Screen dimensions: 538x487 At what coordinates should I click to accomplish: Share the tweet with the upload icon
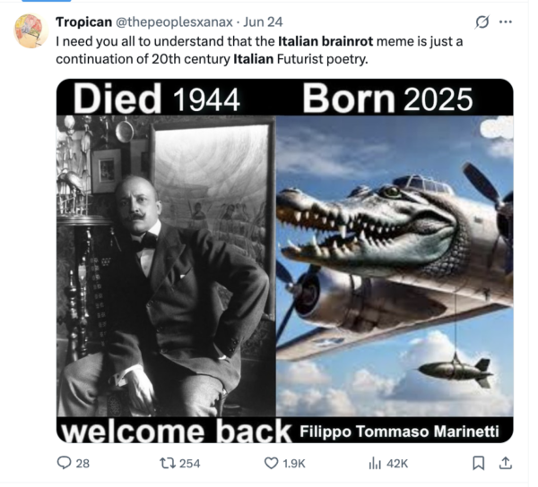click(x=505, y=463)
